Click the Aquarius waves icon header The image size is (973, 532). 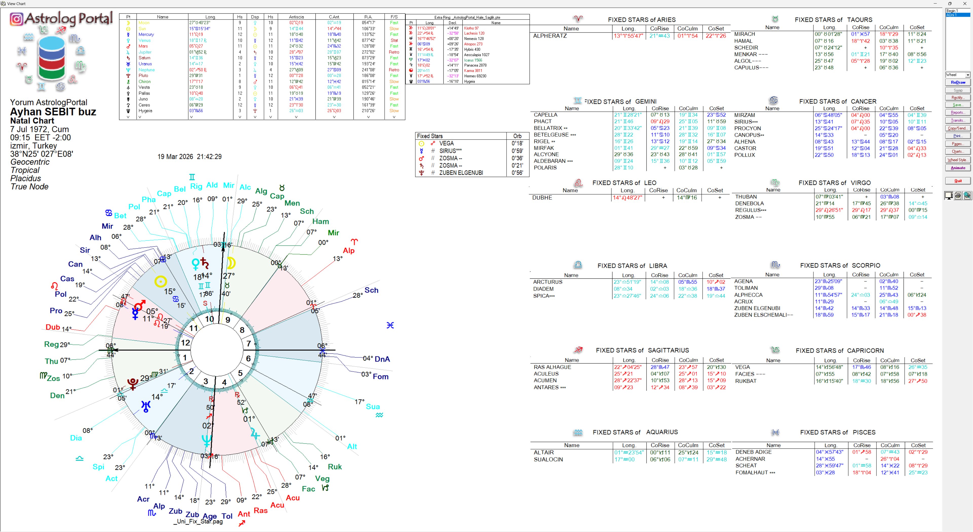click(578, 432)
